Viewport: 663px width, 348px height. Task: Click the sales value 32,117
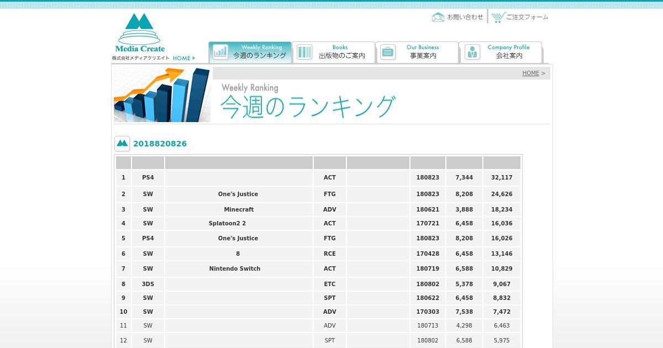(x=502, y=177)
